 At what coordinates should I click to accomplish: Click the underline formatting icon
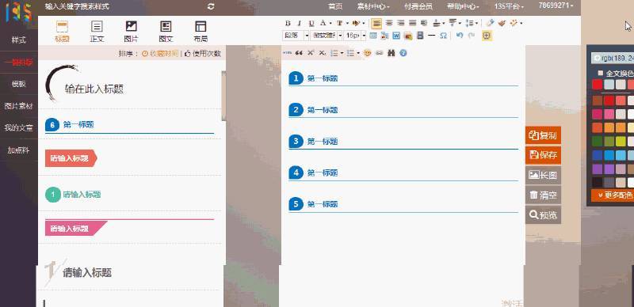311,23
